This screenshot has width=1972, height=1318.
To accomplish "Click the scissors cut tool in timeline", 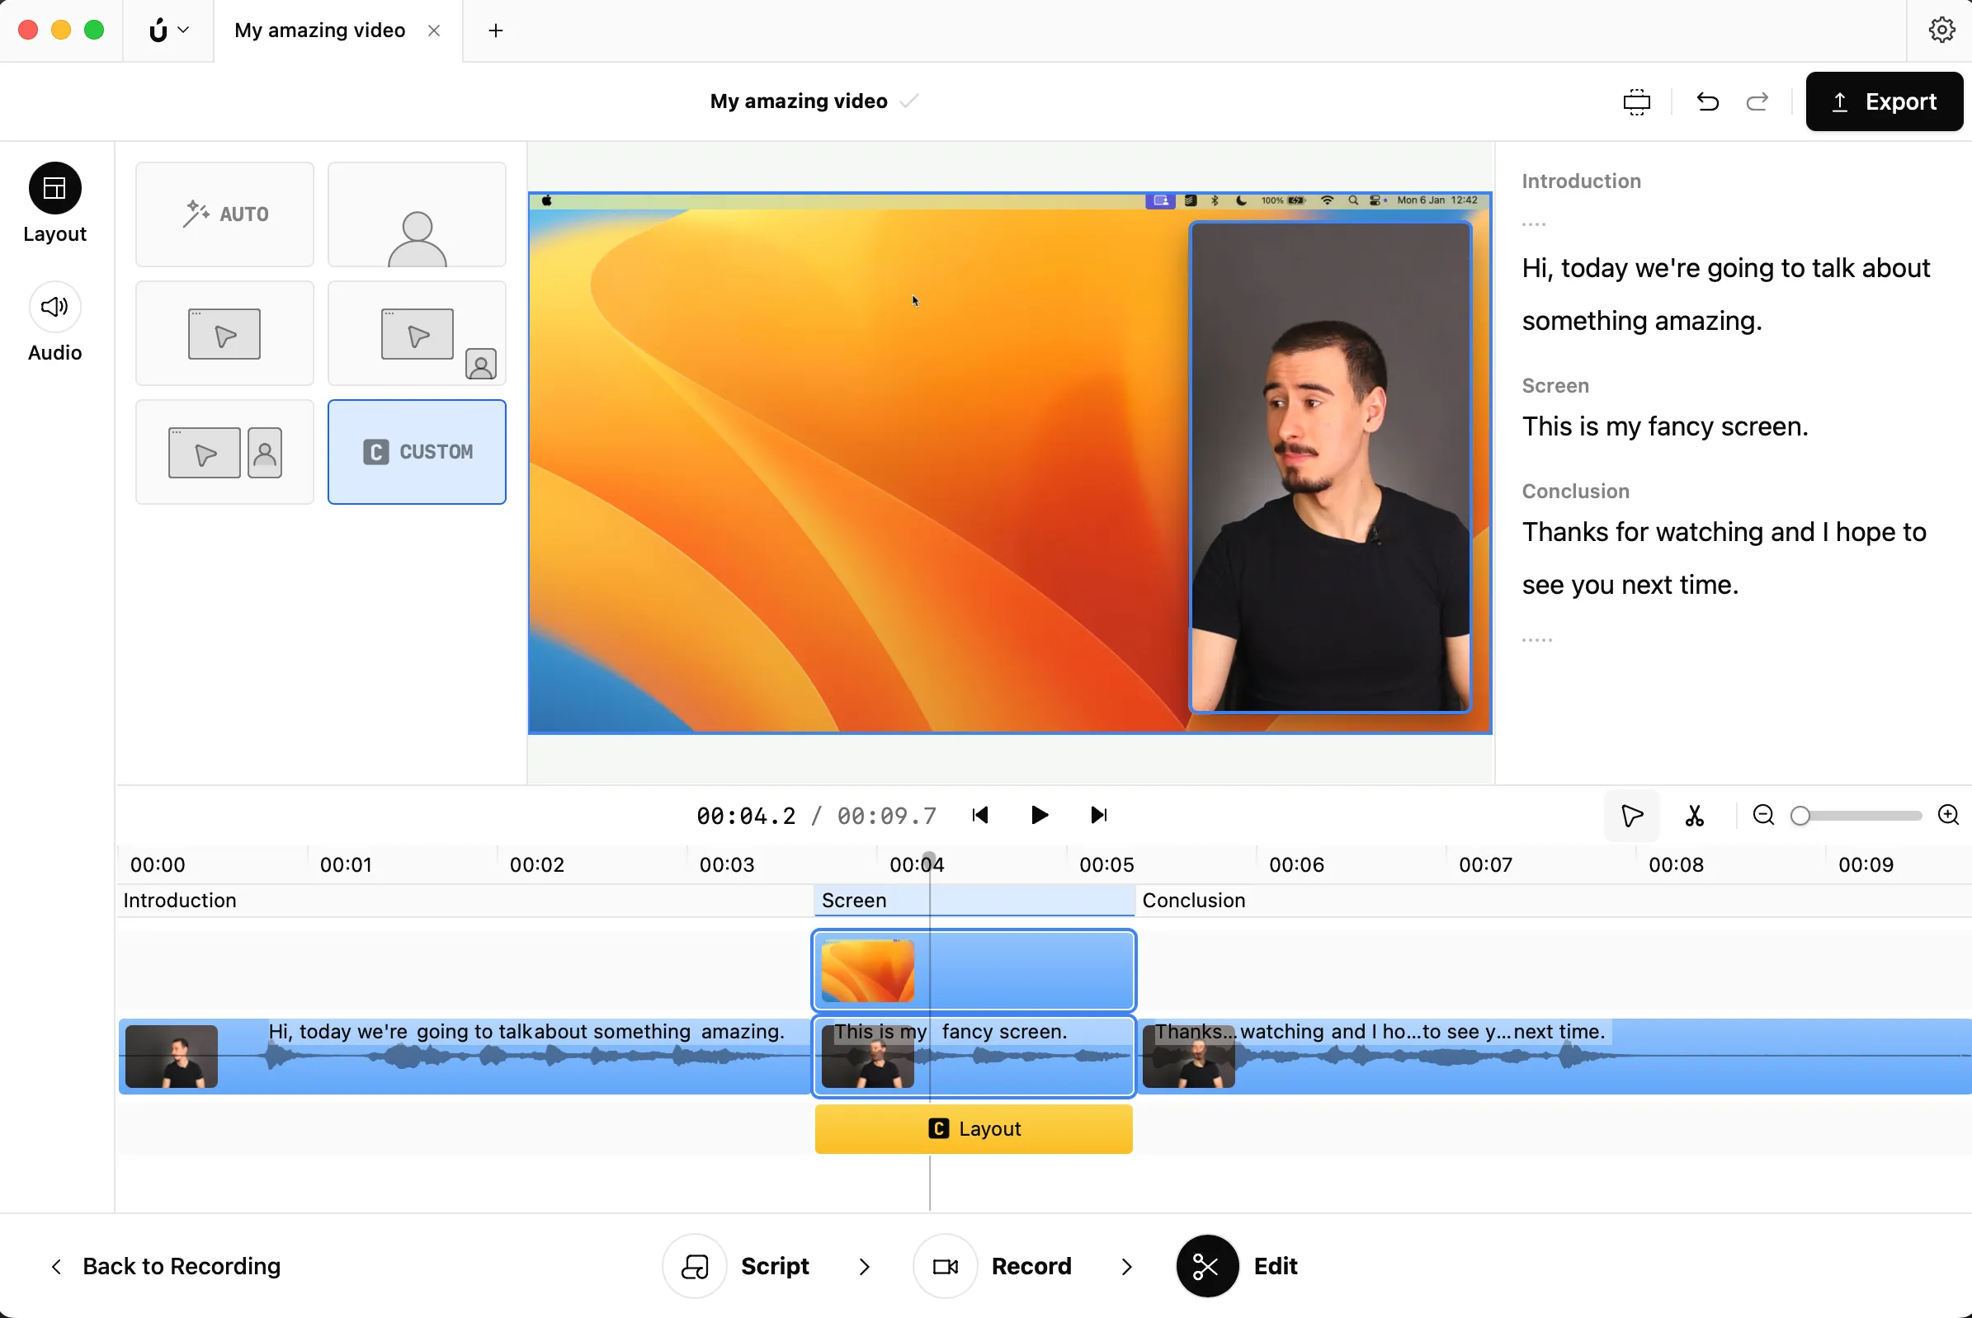I will (1694, 815).
